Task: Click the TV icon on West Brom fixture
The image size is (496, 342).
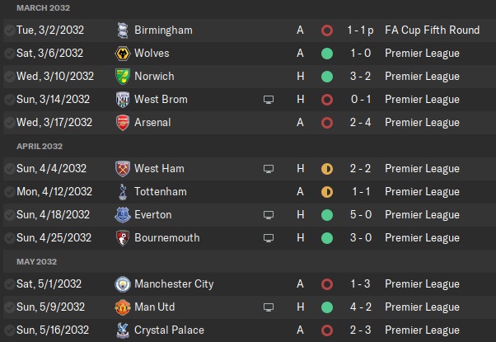Action: 268,100
